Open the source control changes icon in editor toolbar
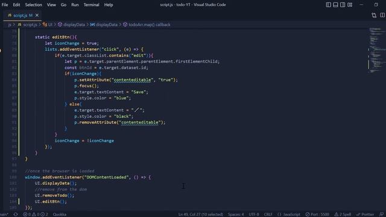Image resolution: width=386 pixels, height=217 pixels. (x=374, y=15)
